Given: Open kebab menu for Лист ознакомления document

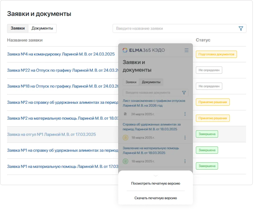Looking at the screenshot, I should click(x=185, y=114).
